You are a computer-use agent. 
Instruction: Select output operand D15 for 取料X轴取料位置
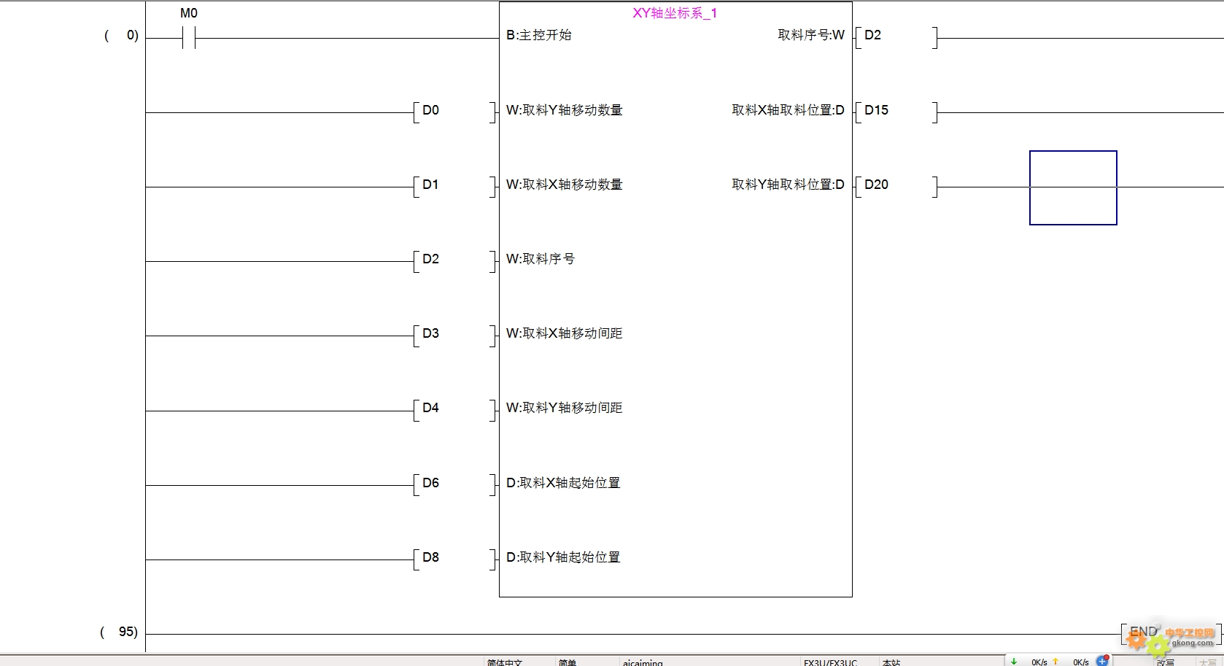tap(896, 112)
